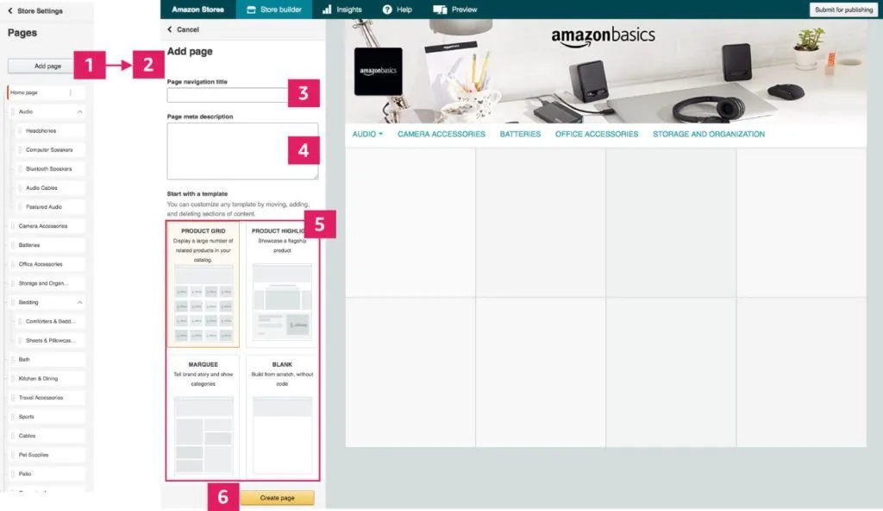This screenshot has width=883, height=511.
Task: Click STORAGE AND ORGANIZATION in preview nav
Action: point(709,135)
